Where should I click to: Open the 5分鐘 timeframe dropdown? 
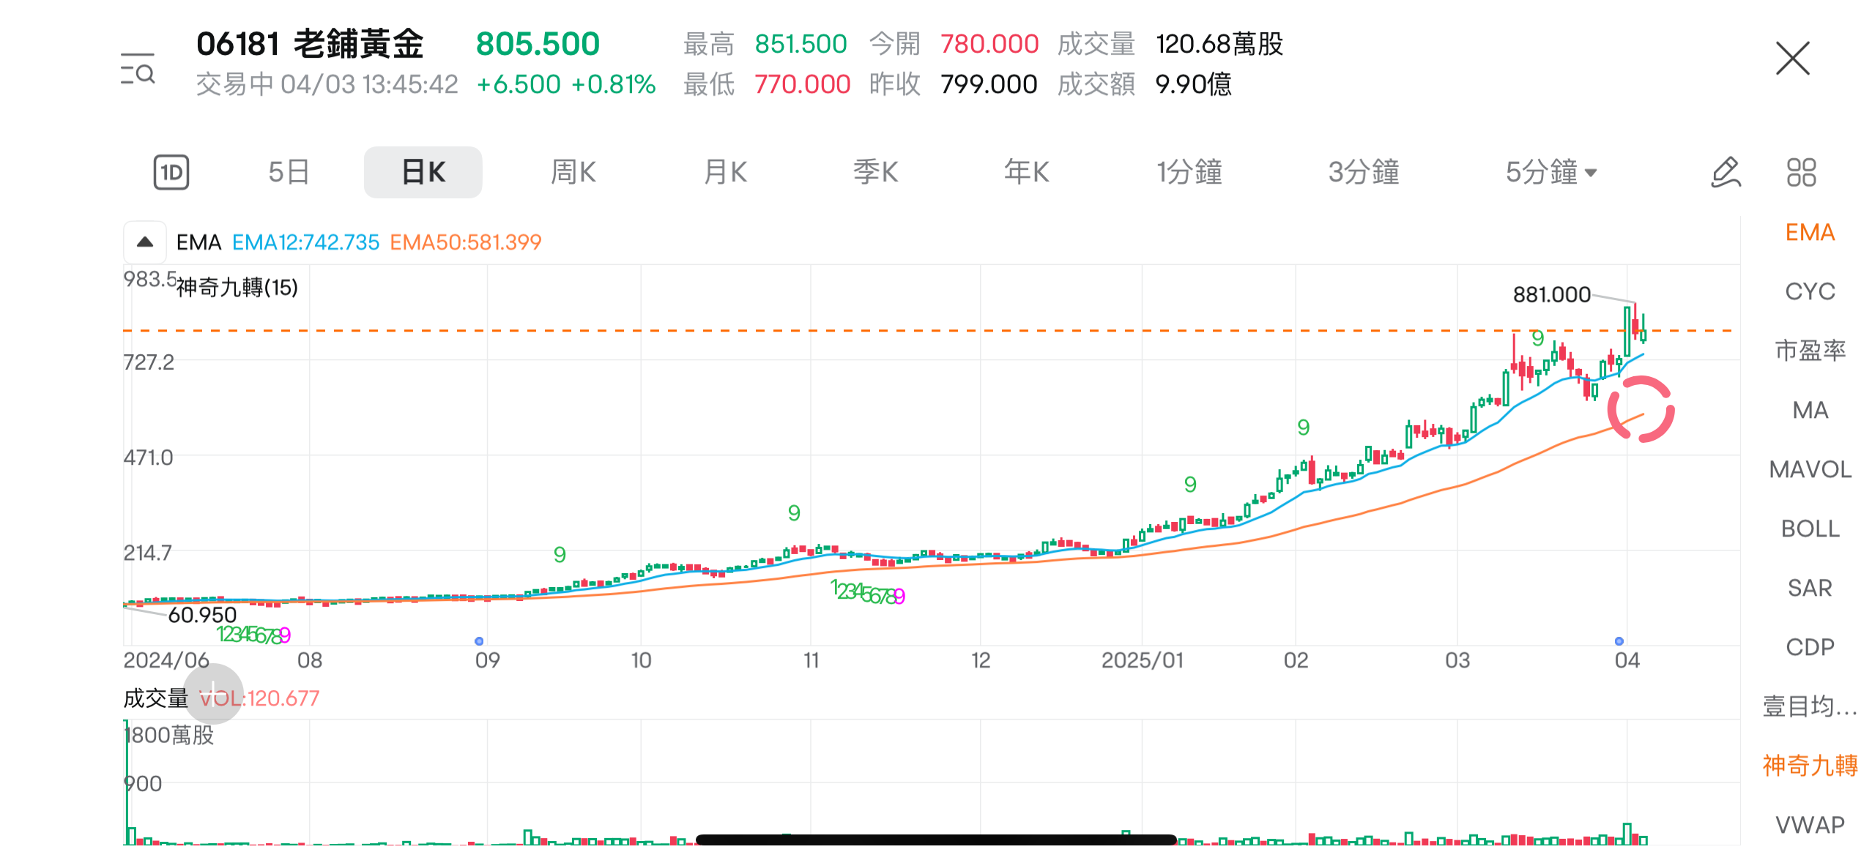click(x=1551, y=171)
